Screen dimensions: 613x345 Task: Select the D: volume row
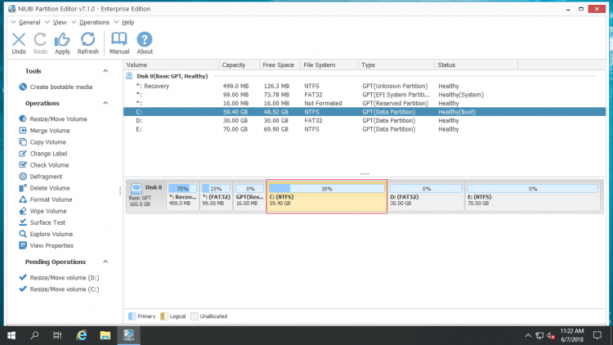tap(365, 120)
